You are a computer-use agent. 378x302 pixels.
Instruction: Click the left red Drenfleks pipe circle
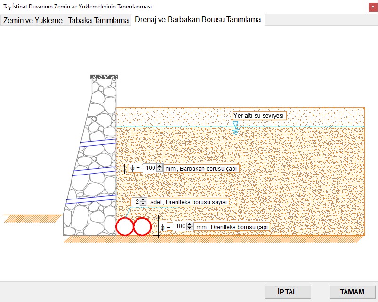(125, 226)
